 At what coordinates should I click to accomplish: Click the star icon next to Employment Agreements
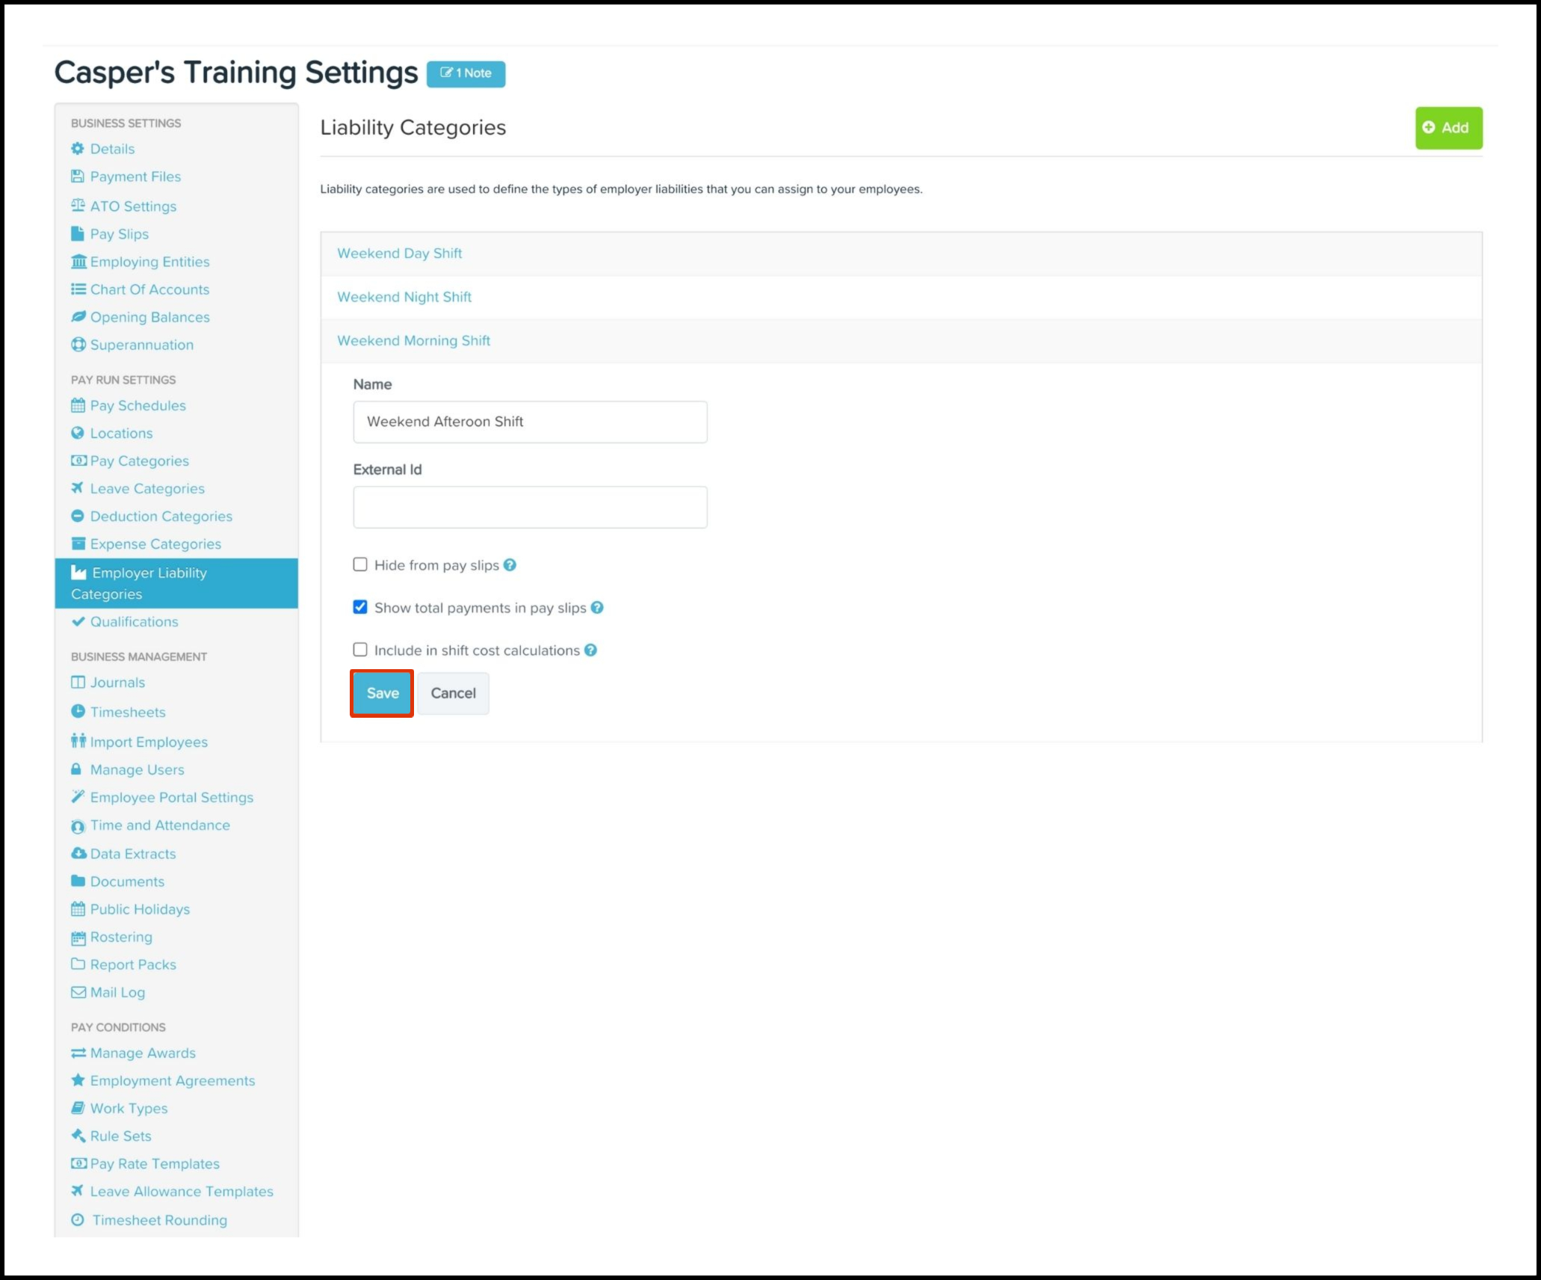78,1080
